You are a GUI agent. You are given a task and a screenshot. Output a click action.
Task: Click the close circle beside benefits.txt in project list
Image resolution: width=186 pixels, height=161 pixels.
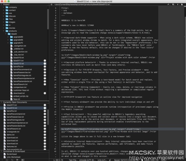point(45,67)
